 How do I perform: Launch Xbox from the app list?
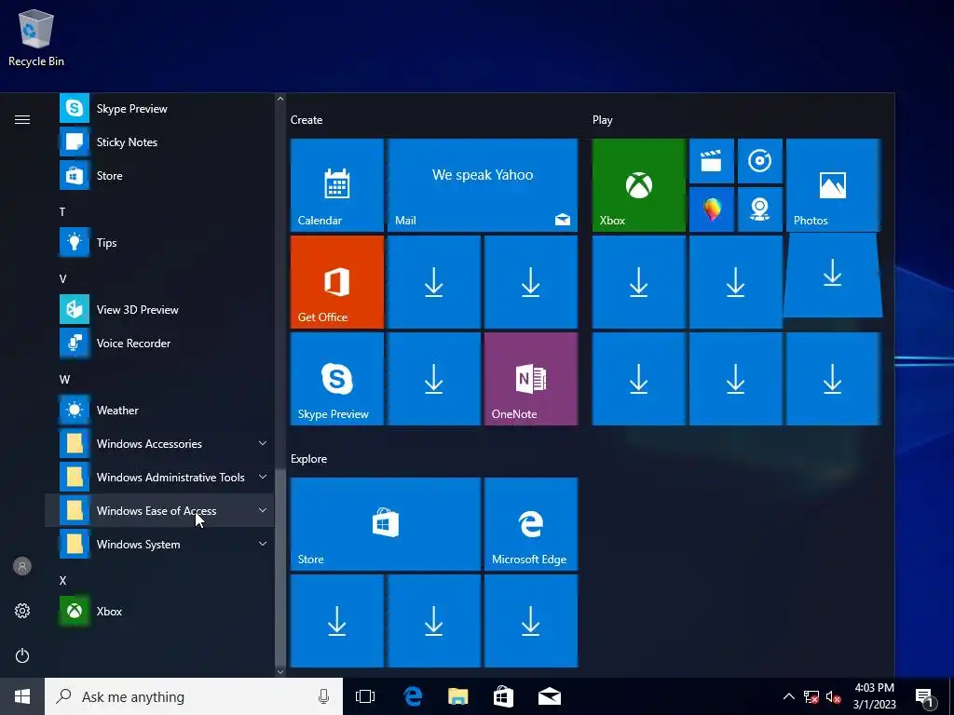click(x=159, y=611)
